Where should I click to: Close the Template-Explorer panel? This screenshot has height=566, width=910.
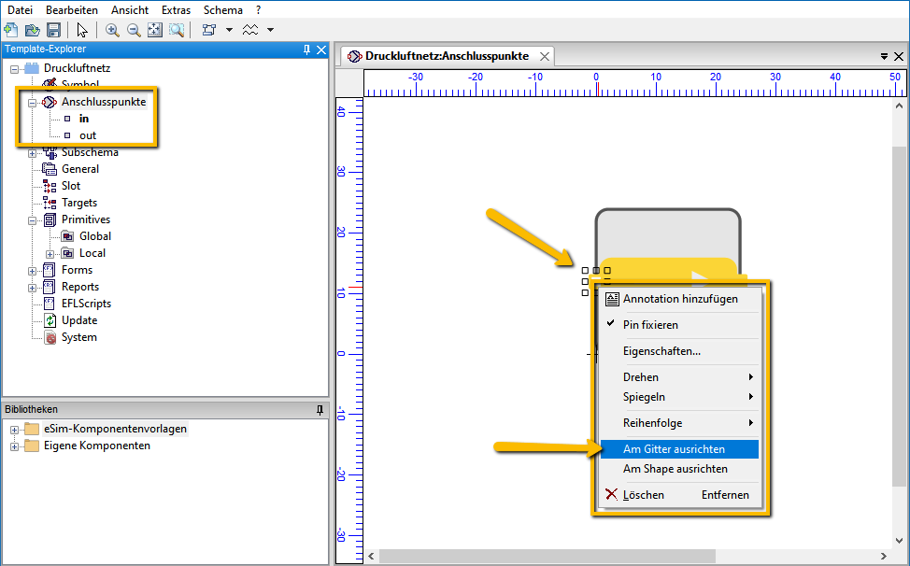pyautogui.click(x=321, y=50)
